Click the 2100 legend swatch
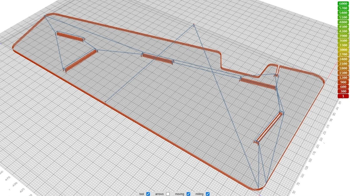The image size is (350, 196). coord(343,64)
